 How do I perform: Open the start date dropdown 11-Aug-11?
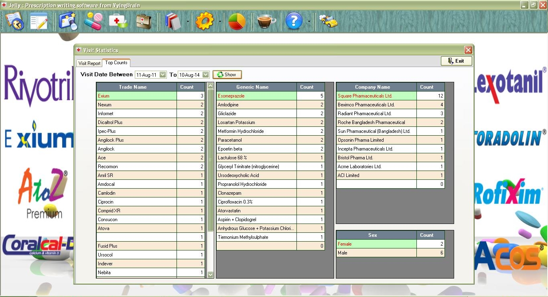[x=162, y=75]
